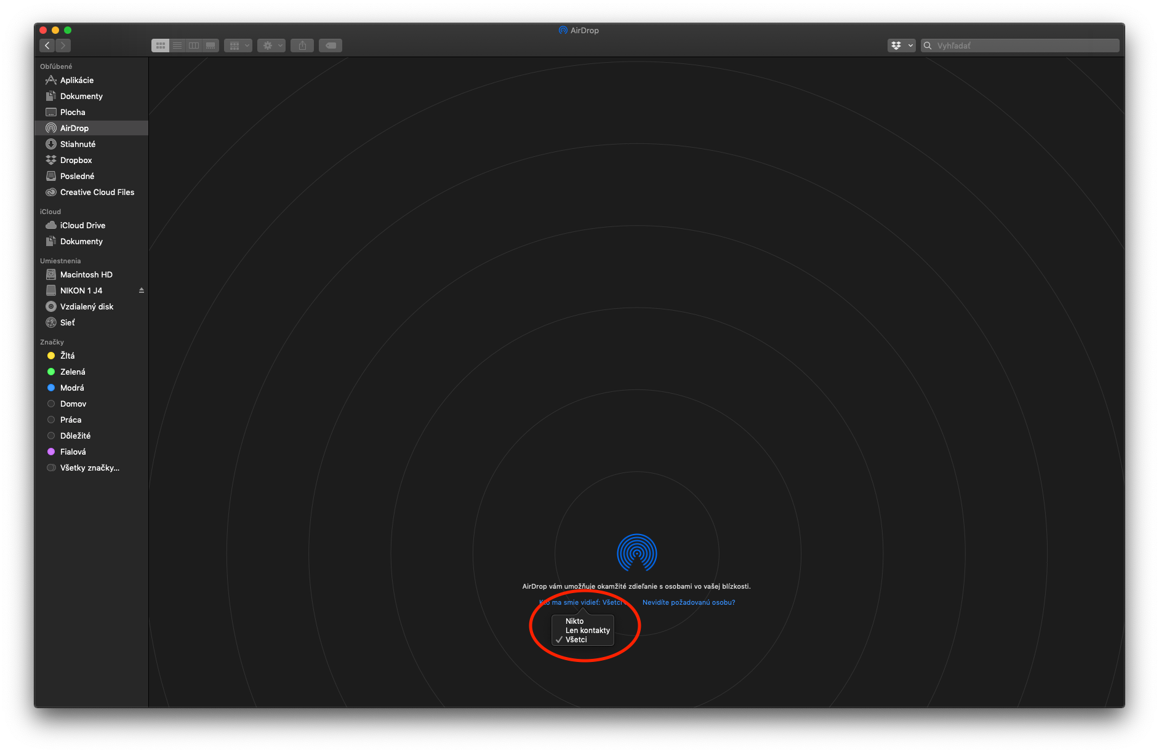Switch to column view

click(194, 46)
